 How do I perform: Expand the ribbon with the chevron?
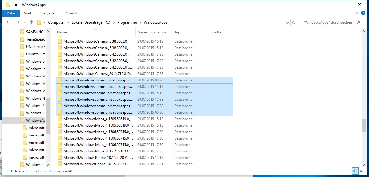click(x=356, y=13)
